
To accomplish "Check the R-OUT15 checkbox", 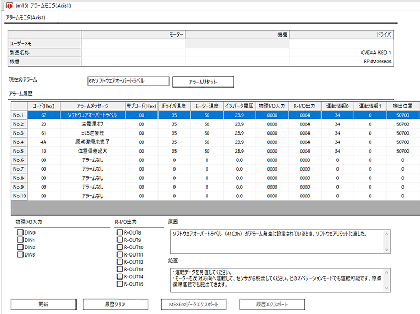I will pyautogui.click(x=120, y=284).
